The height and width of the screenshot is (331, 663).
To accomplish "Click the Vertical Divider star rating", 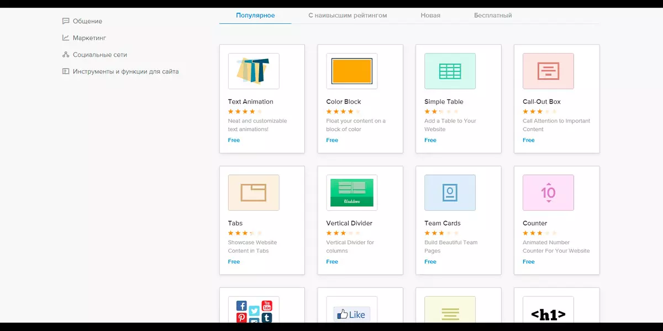I will click(344, 233).
